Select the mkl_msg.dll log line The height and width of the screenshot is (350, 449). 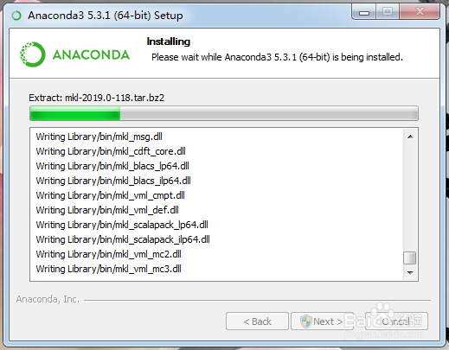(x=99, y=137)
